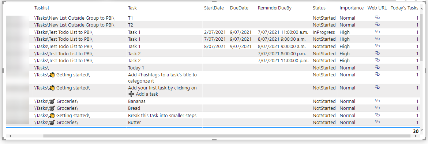This screenshot has height=144, width=428.
Task: Open link icon for Break this task row
Action: (378, 115)
